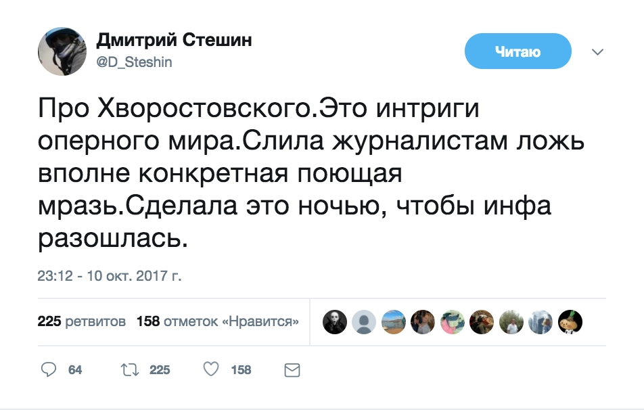Image resolution: width=644 pixels, height=410 pixels.
Task: Click the pink cartoon wolf liker avatar
Action: 453,322
